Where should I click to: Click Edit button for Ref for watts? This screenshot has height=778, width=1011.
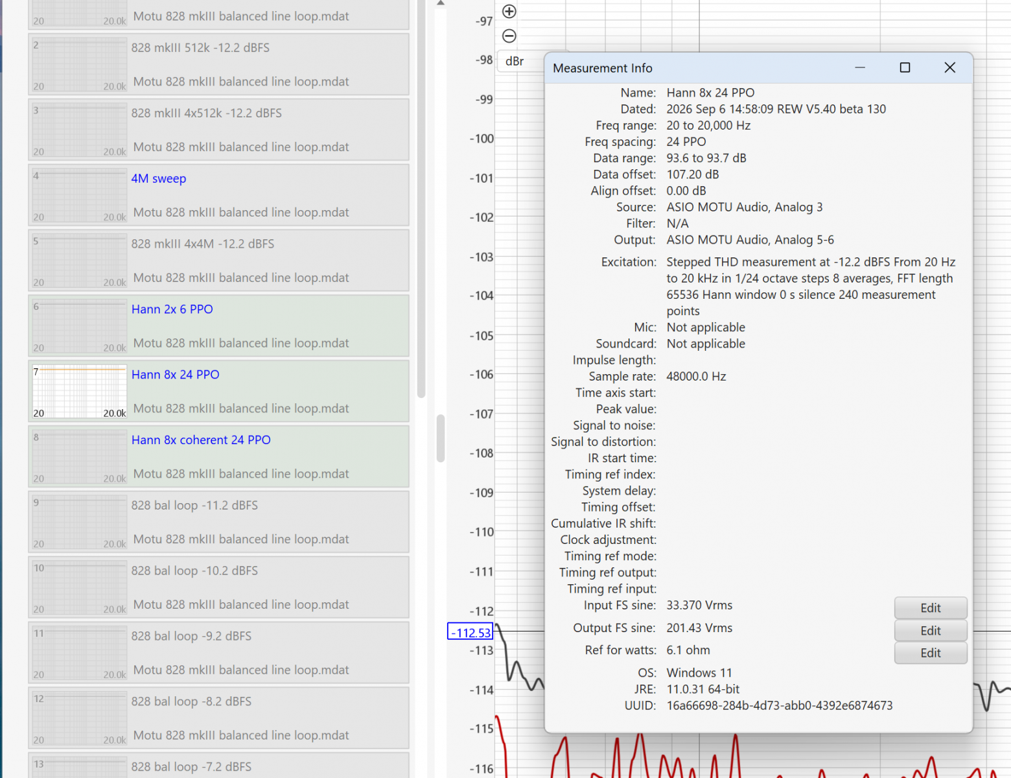point(931,653)
